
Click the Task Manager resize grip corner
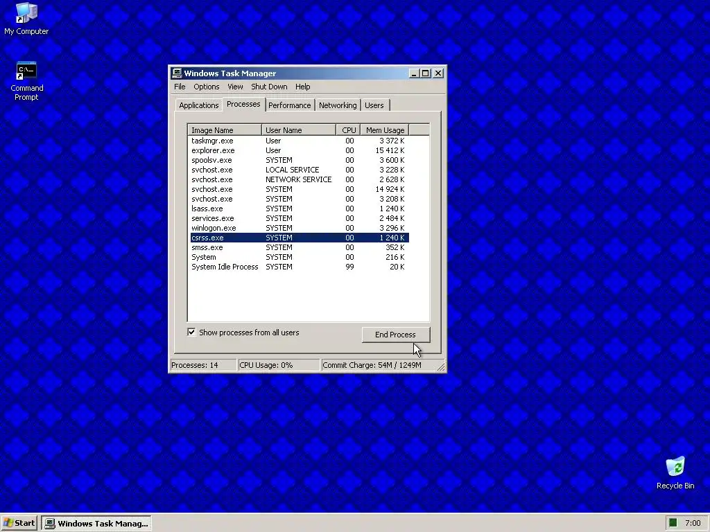pyautogui.click(x=441, y=367)
